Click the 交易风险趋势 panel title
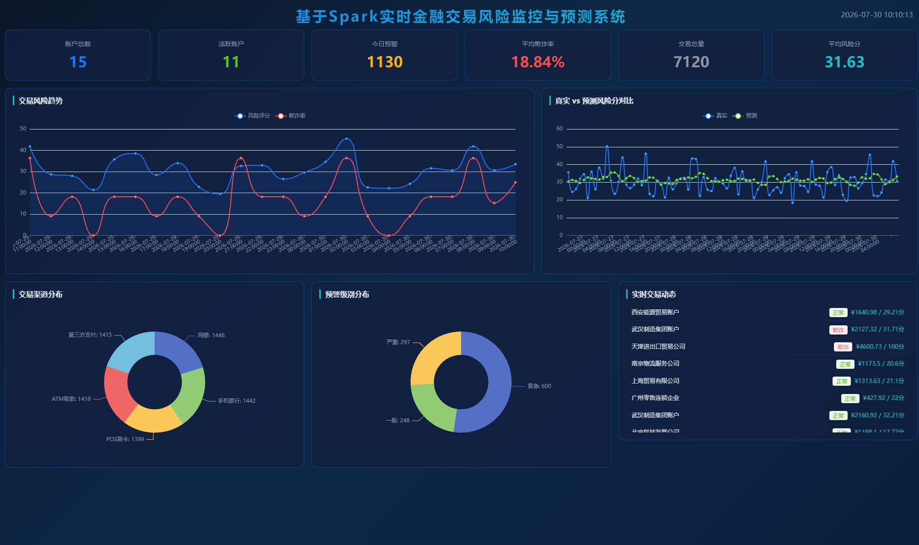The height and width of the screenshot is (545, 919). 40,101
